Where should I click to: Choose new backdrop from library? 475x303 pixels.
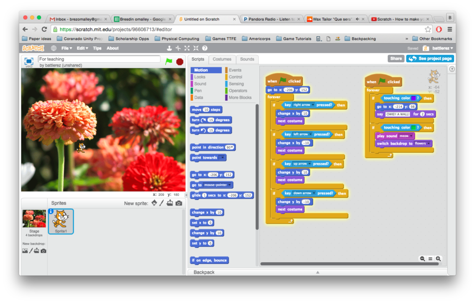(x=25, y=251)
